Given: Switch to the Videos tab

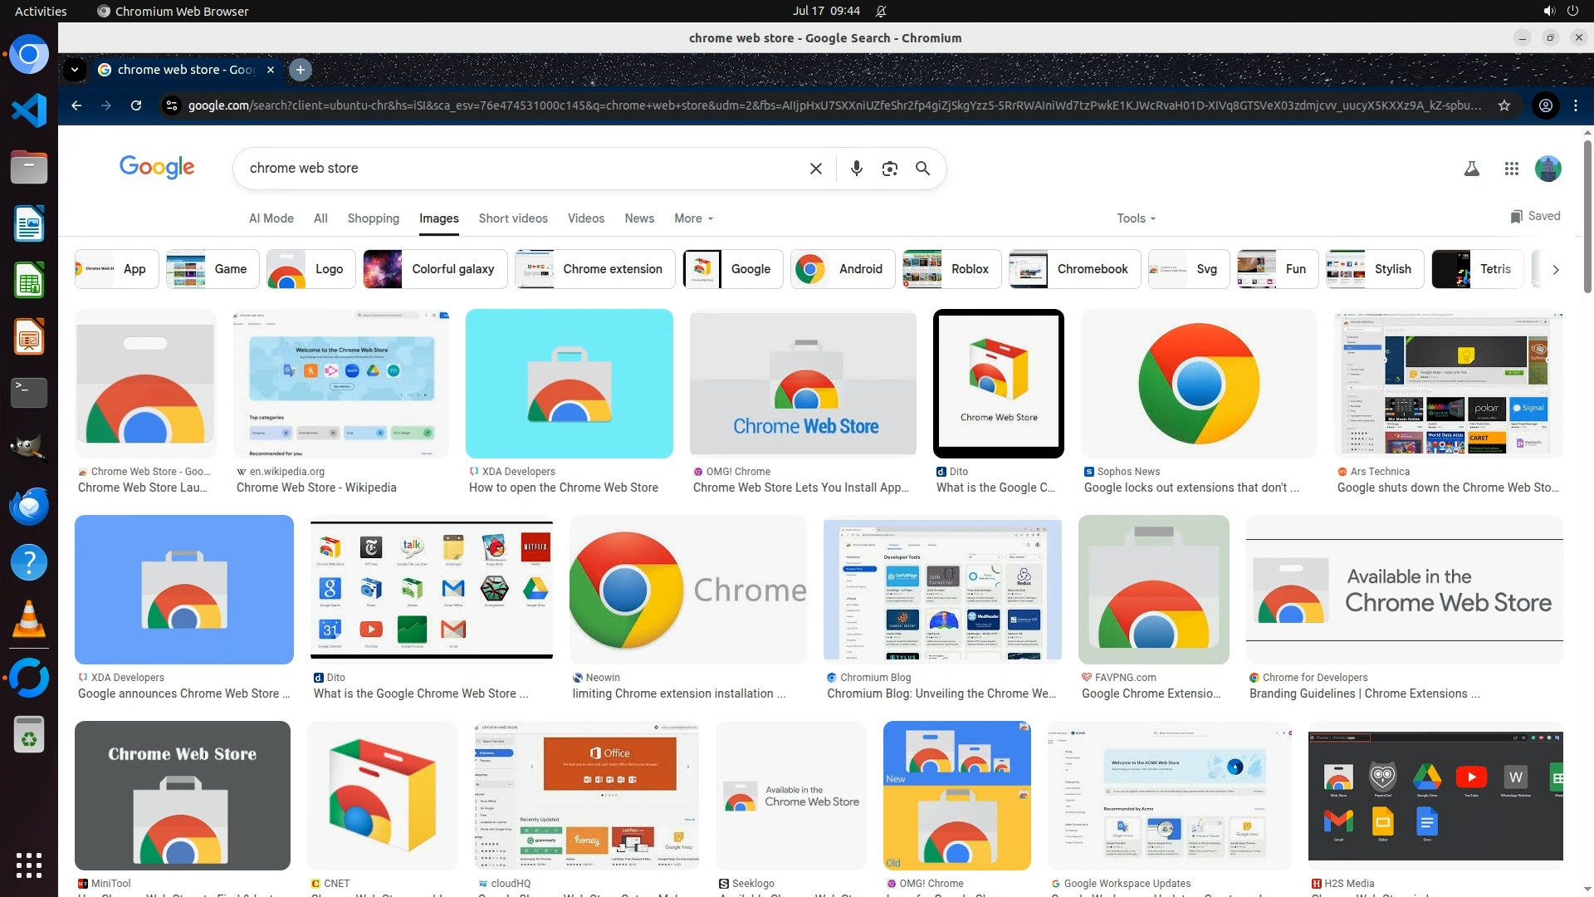Looking at the screenshot, I should coord(585,218).
